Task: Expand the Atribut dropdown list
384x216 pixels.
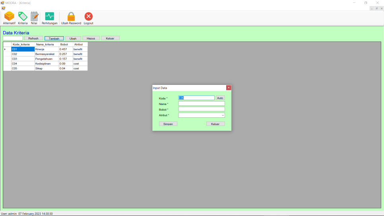Action: click(223, 115)
